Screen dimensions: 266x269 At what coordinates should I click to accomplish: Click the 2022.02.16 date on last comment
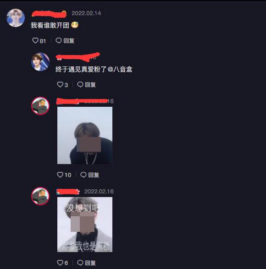pos(99,192)
